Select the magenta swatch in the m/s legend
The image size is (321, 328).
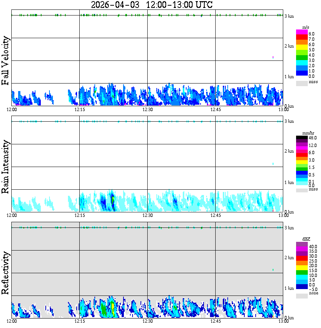coord(302,32)
